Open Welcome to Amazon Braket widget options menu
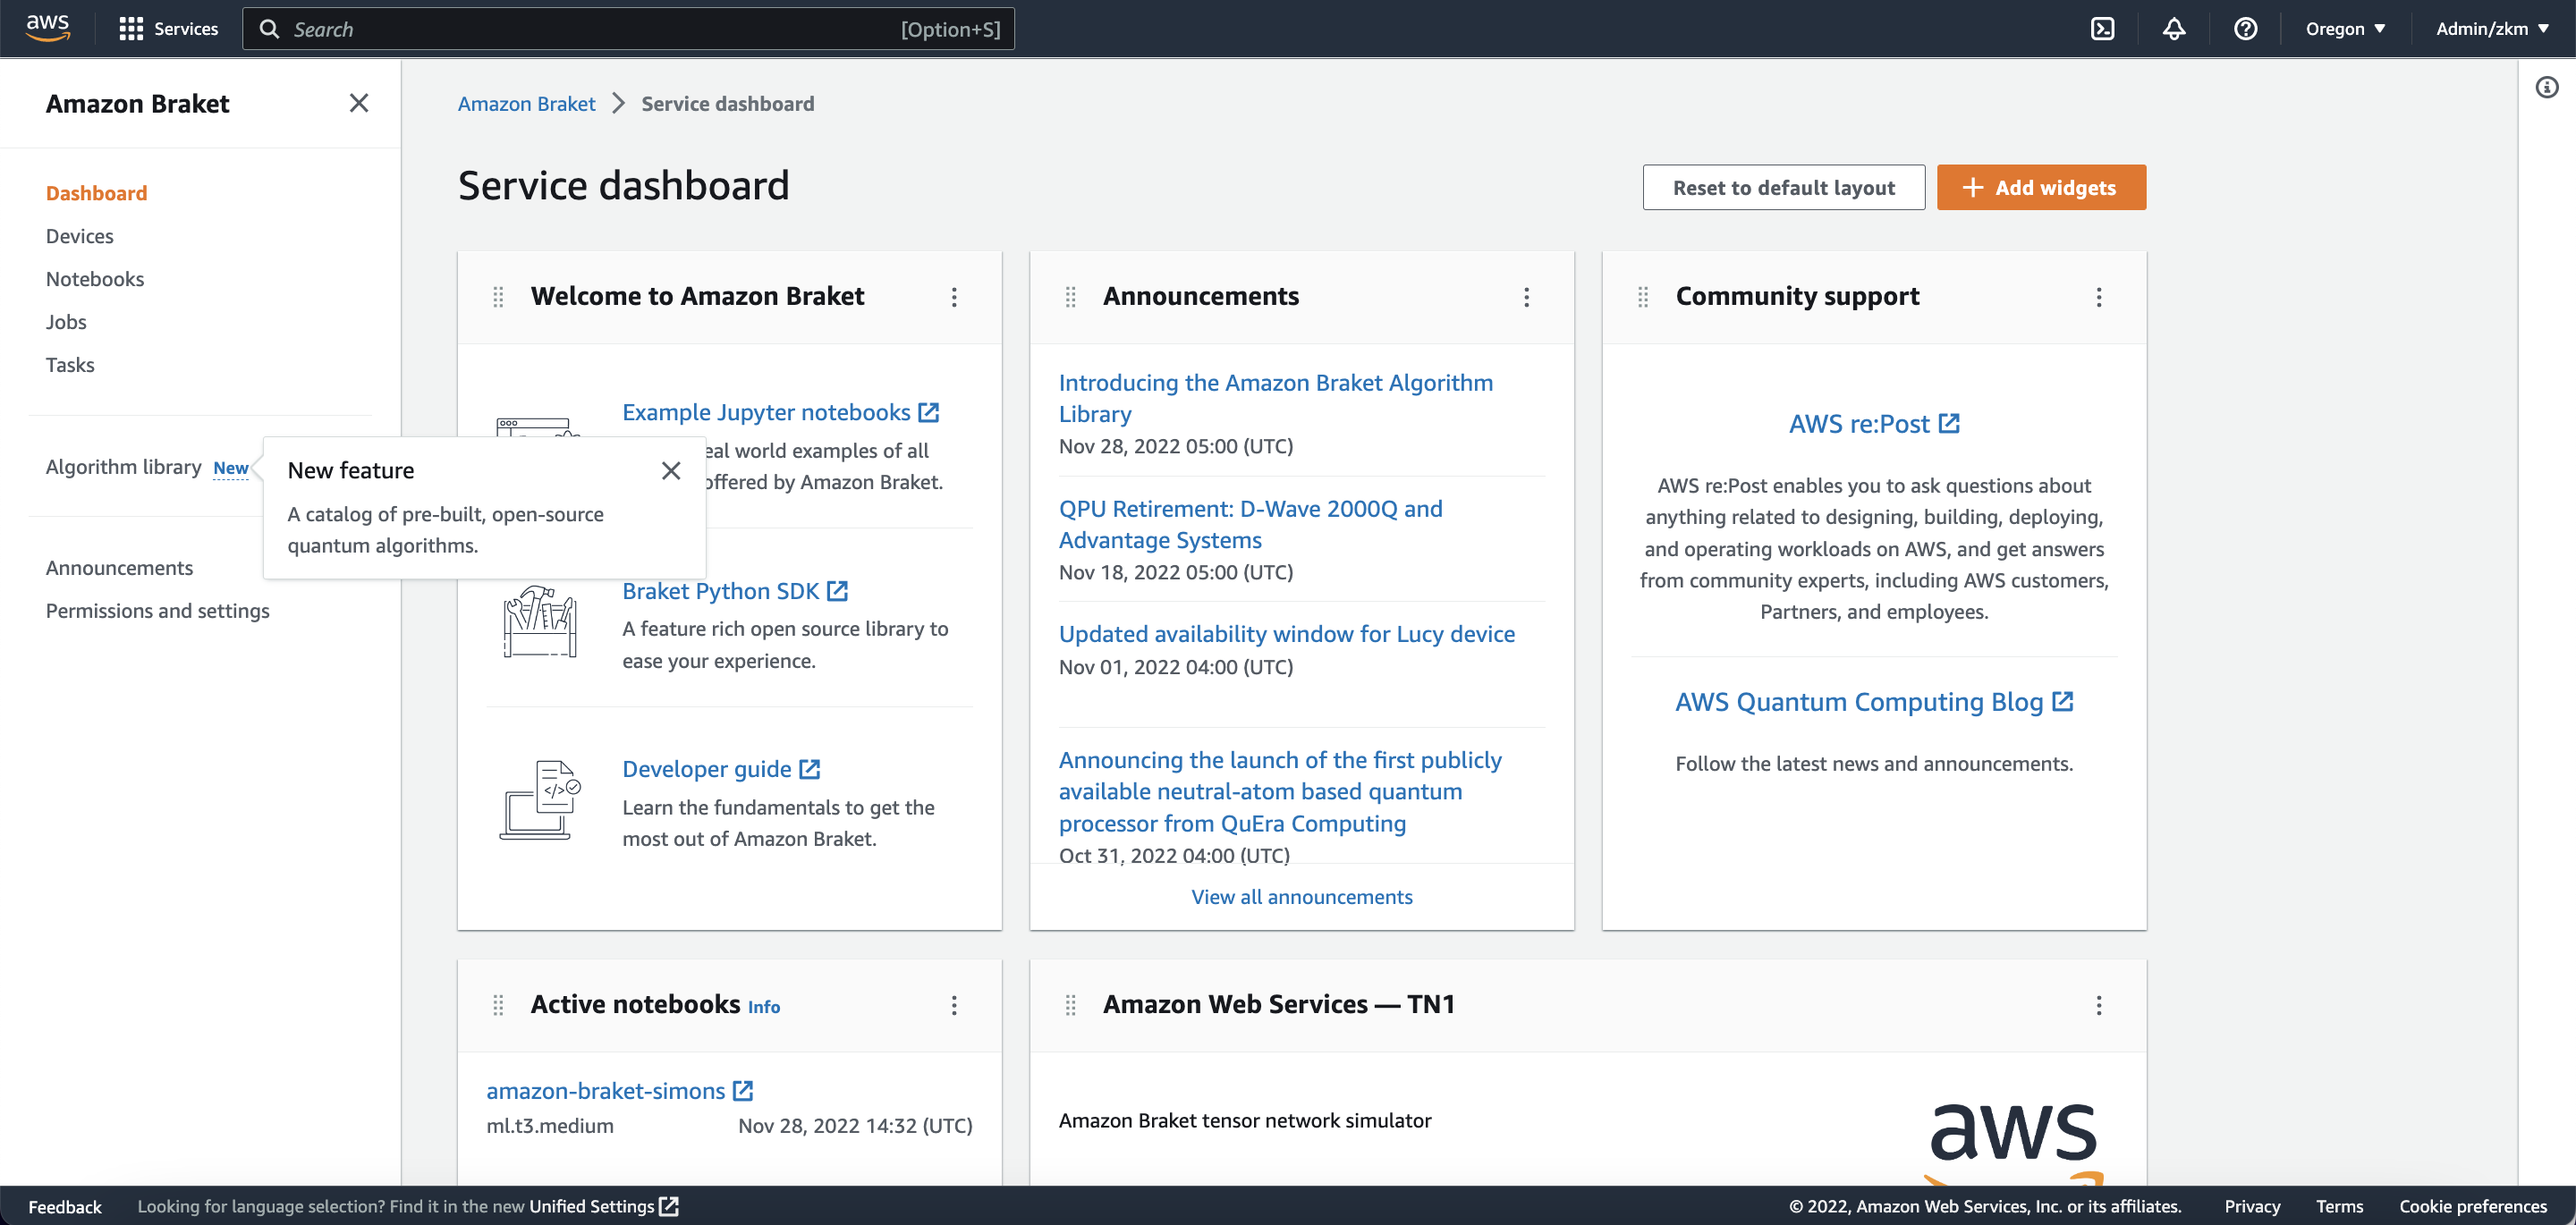 [x=954, y=297]
